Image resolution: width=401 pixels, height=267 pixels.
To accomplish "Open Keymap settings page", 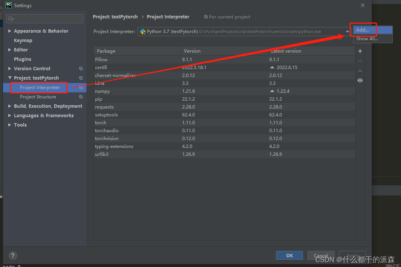I will point(23,41).
